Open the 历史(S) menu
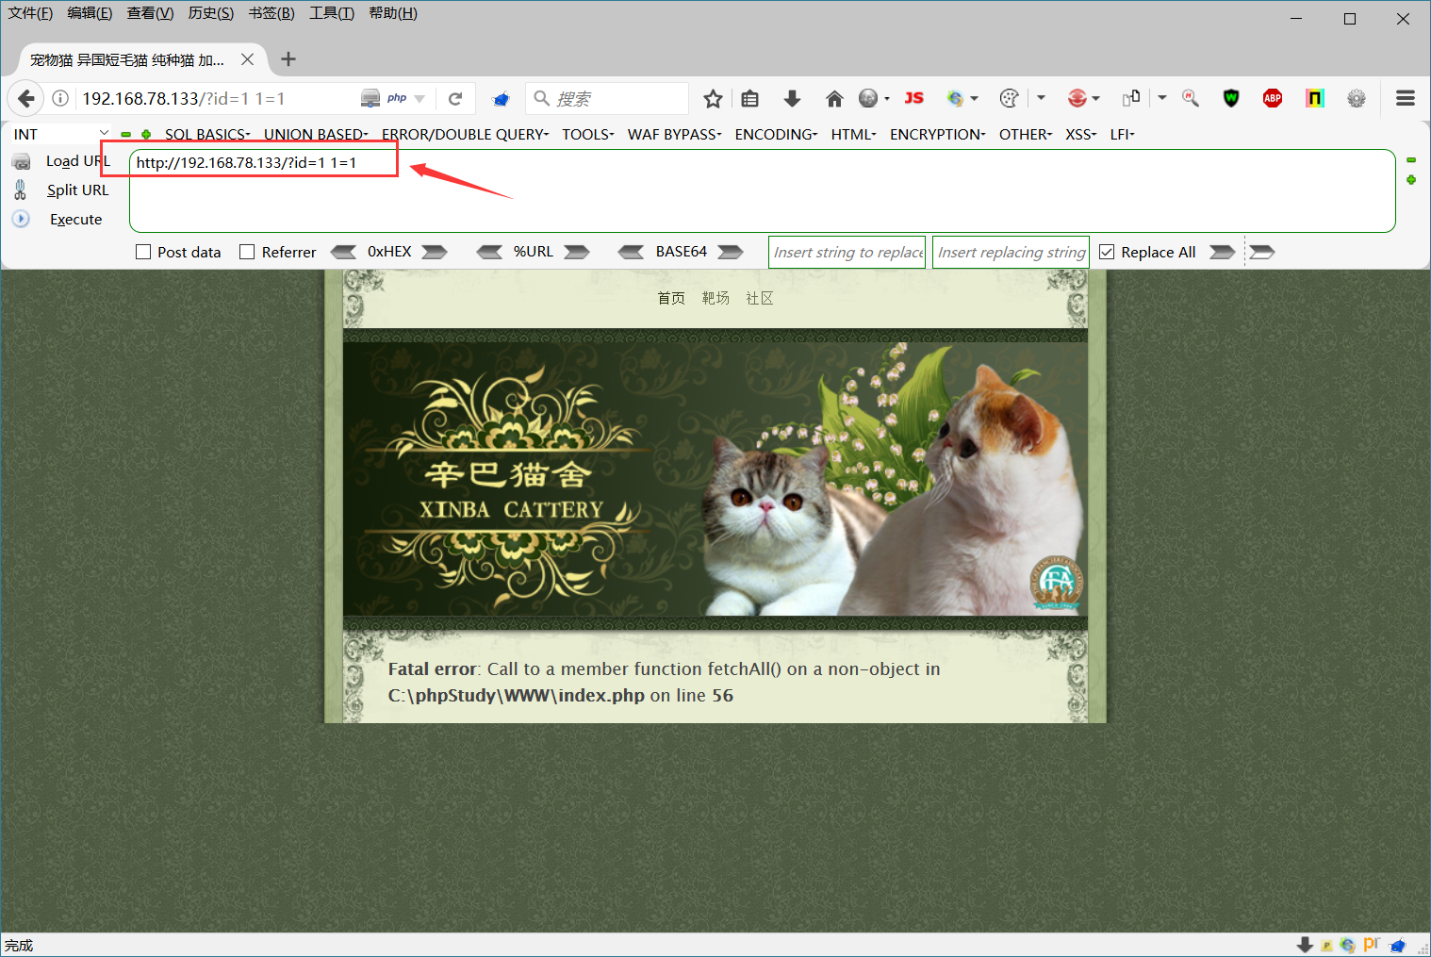The height and width of the screenshot is (957, 1431). (x=211, y=13)
